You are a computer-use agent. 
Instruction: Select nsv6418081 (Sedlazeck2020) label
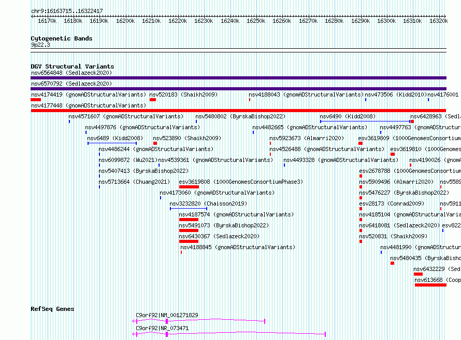[399, 225]
